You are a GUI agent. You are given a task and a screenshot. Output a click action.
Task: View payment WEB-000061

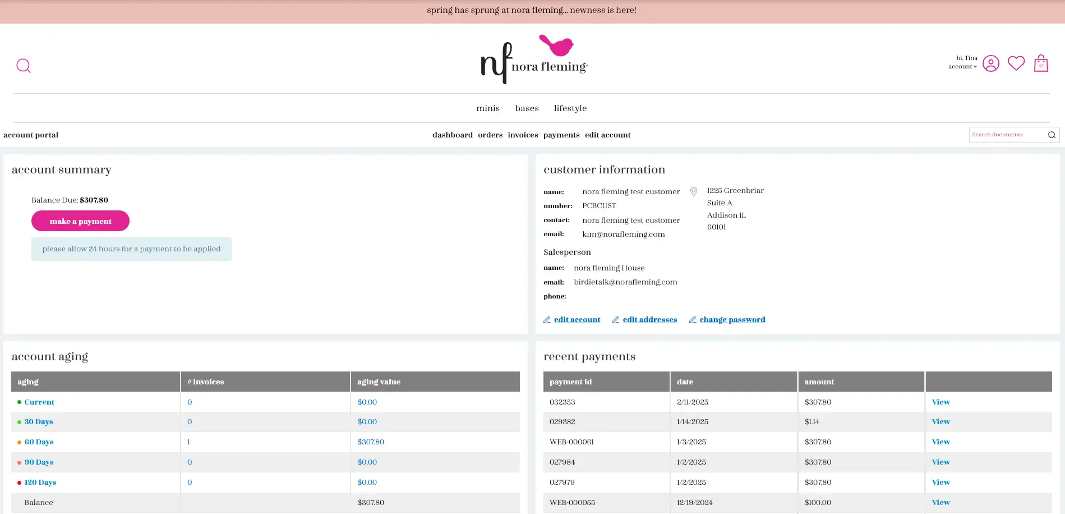(940, 442)
